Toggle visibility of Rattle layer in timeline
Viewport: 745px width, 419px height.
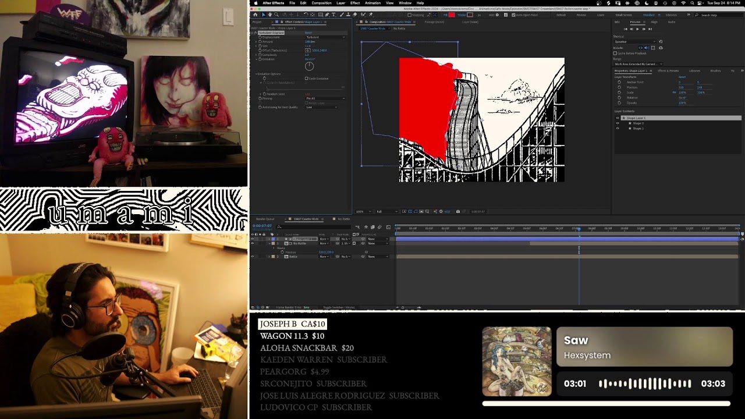point(253,257)
